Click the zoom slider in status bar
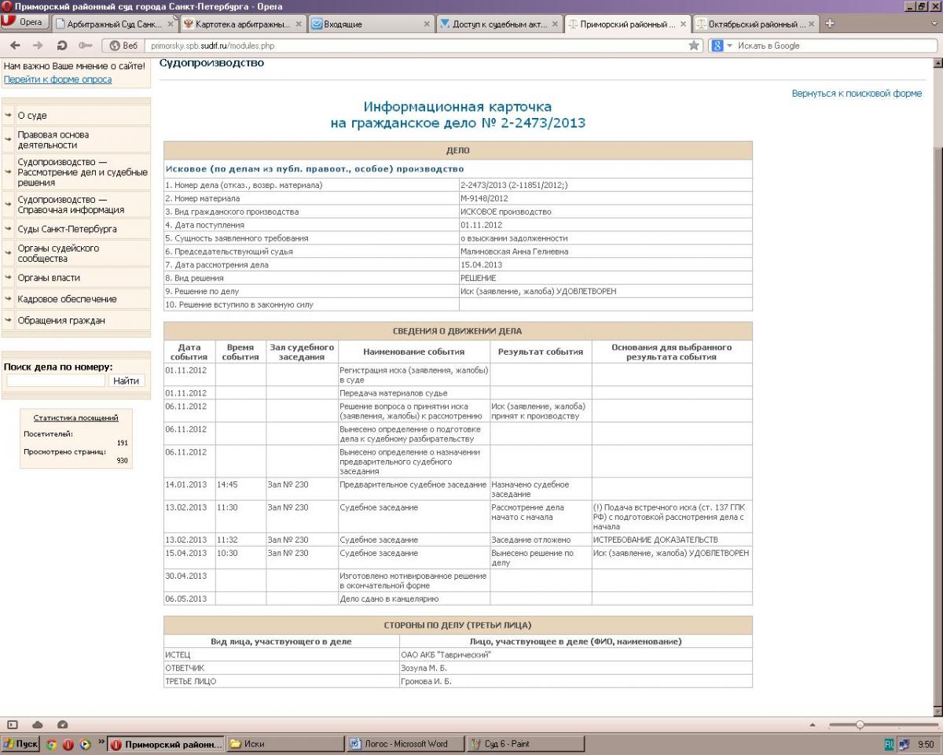 [x=860, y=724]
